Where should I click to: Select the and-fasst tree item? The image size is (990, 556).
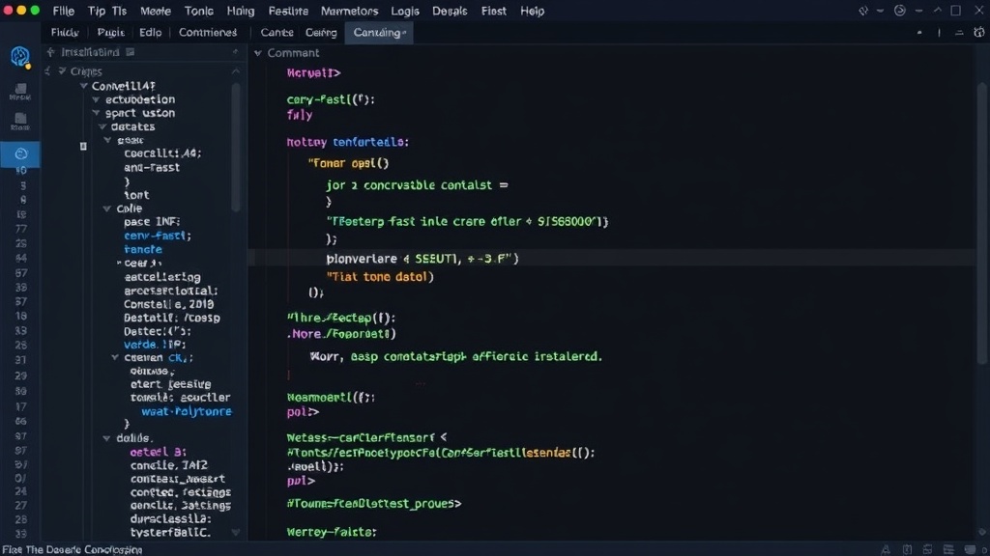click(x=152, y=168)
